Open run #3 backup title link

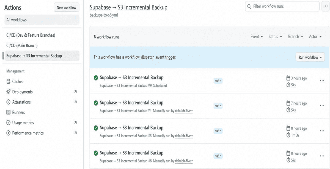(131, 128)
